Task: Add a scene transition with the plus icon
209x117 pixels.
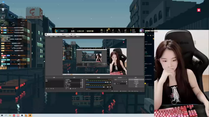Action: pyautogui.click(x=122, y=82)
